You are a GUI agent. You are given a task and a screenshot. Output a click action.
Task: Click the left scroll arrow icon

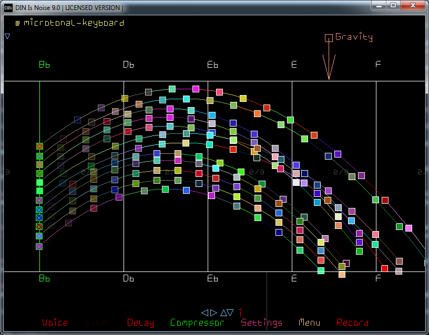(x=205, y=312)
